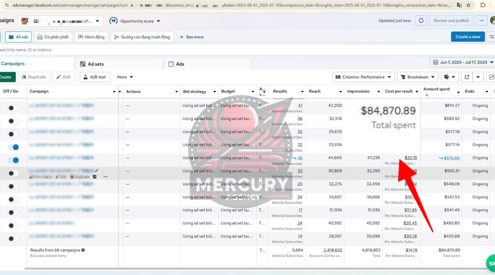Click the Review and publish button
This screenshot has width=495, height=275.
click(451, 20)
